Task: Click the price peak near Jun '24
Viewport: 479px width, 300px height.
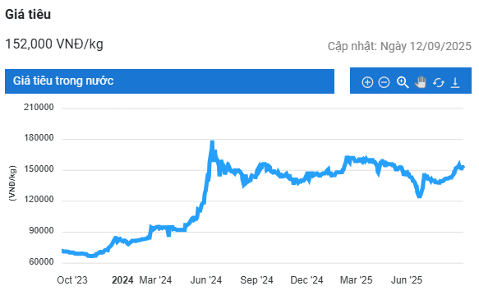Action: (212, 142)
